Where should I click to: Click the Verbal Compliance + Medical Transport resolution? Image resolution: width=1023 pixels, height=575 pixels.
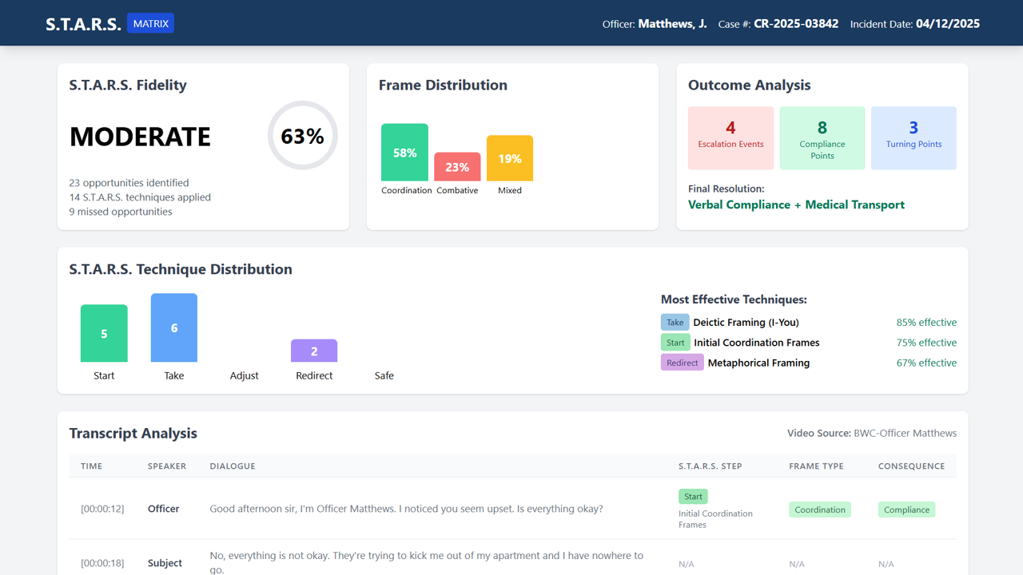796,204
